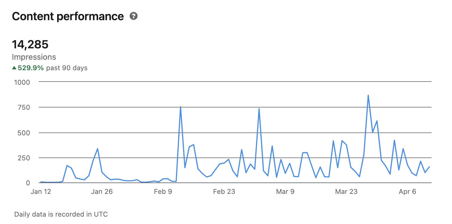
Task: Click the Mar 23 date label
Action: click(346, 192)
